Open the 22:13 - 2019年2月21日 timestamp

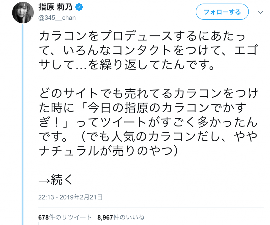tap(70, 197)
